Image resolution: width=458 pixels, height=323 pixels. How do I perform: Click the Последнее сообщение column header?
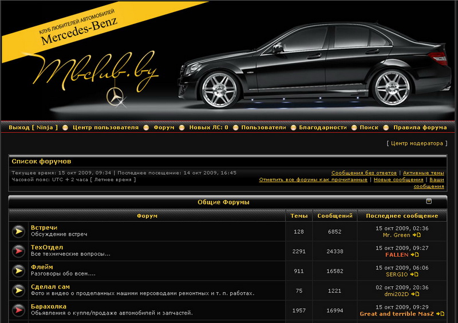pos(402,216)
